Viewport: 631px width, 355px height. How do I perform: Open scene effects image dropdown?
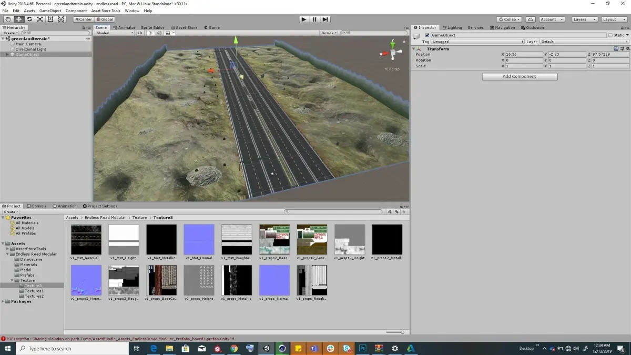[169, 33]
